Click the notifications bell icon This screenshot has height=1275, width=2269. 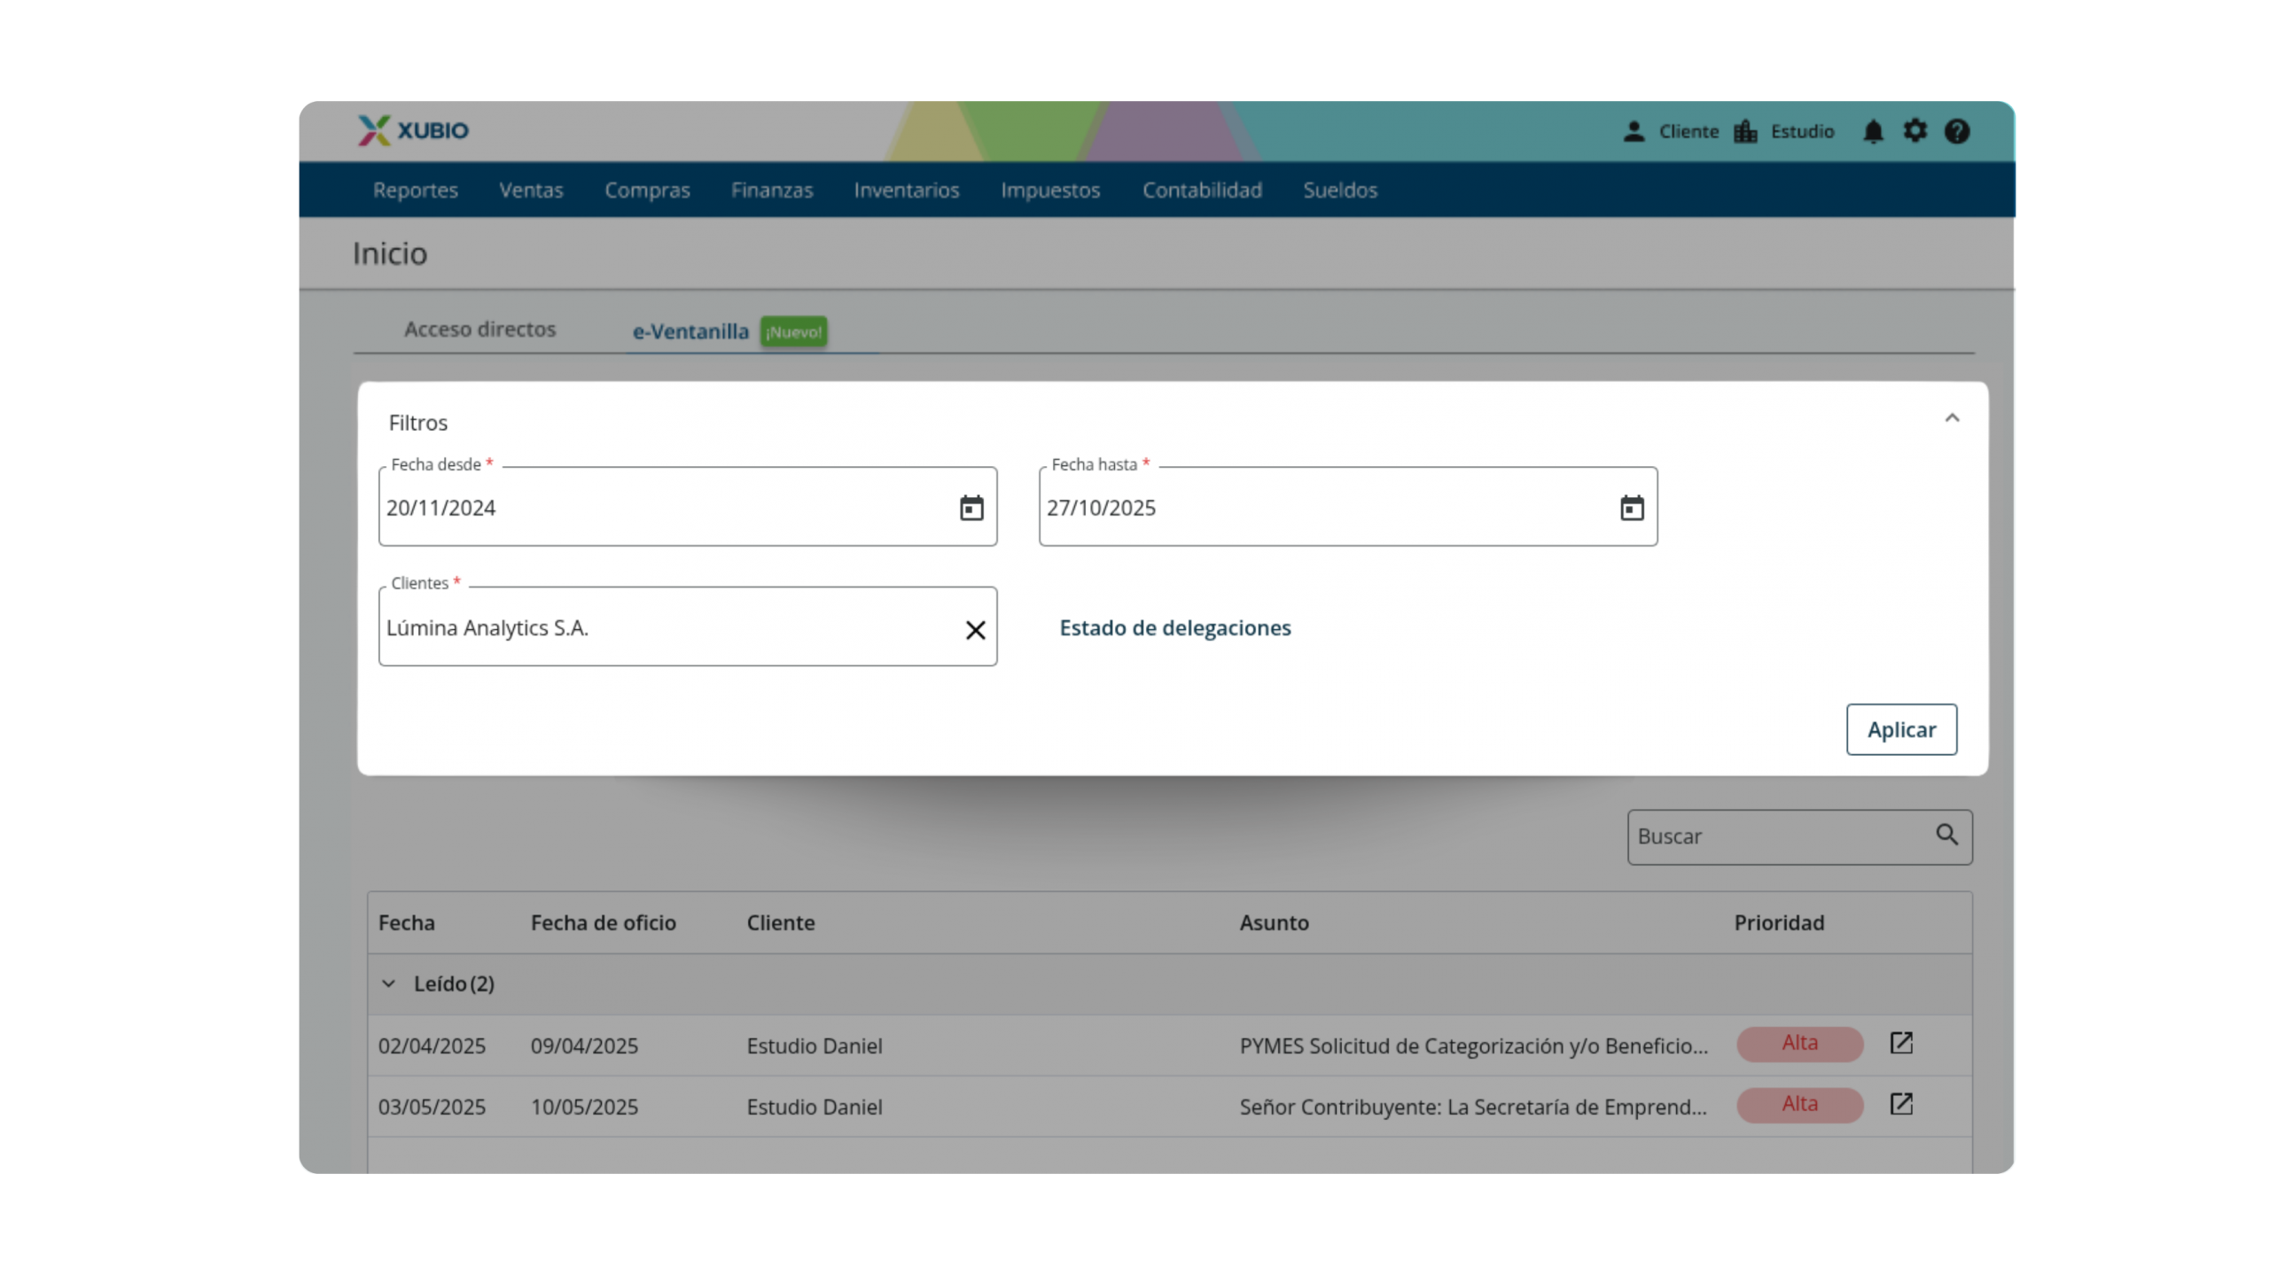point(1873,132)
